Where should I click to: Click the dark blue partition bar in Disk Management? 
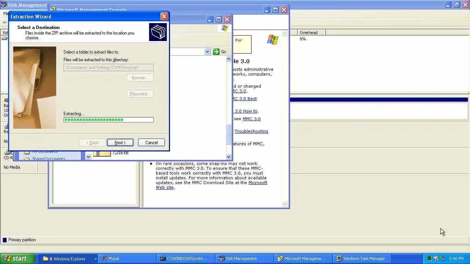[379, 99]
